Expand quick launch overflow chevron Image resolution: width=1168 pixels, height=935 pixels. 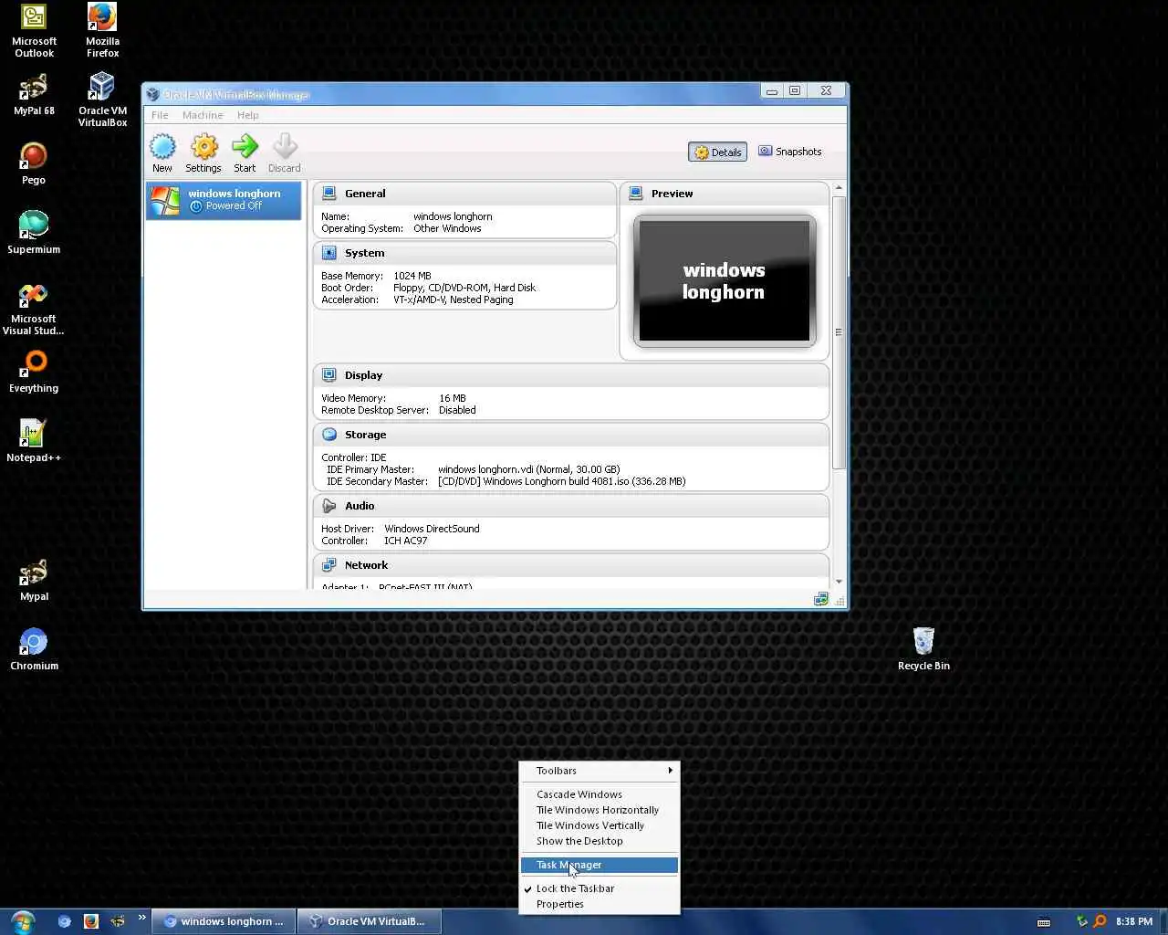click(x=142, y=918)
